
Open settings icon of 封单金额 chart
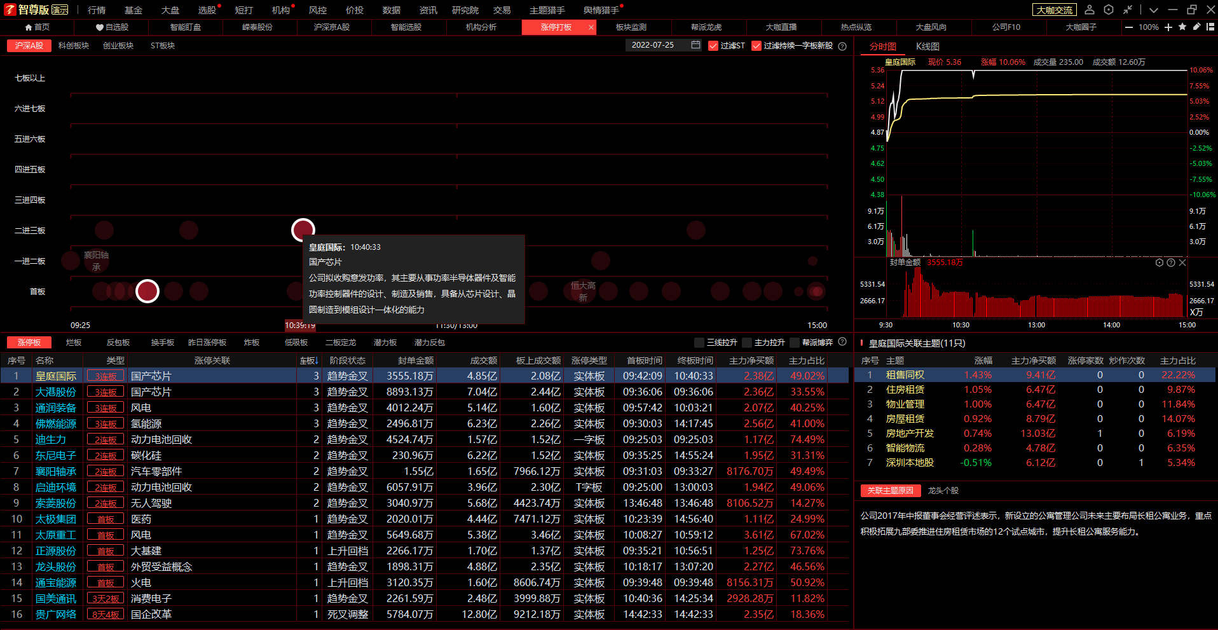click(x=1160, y=263)
